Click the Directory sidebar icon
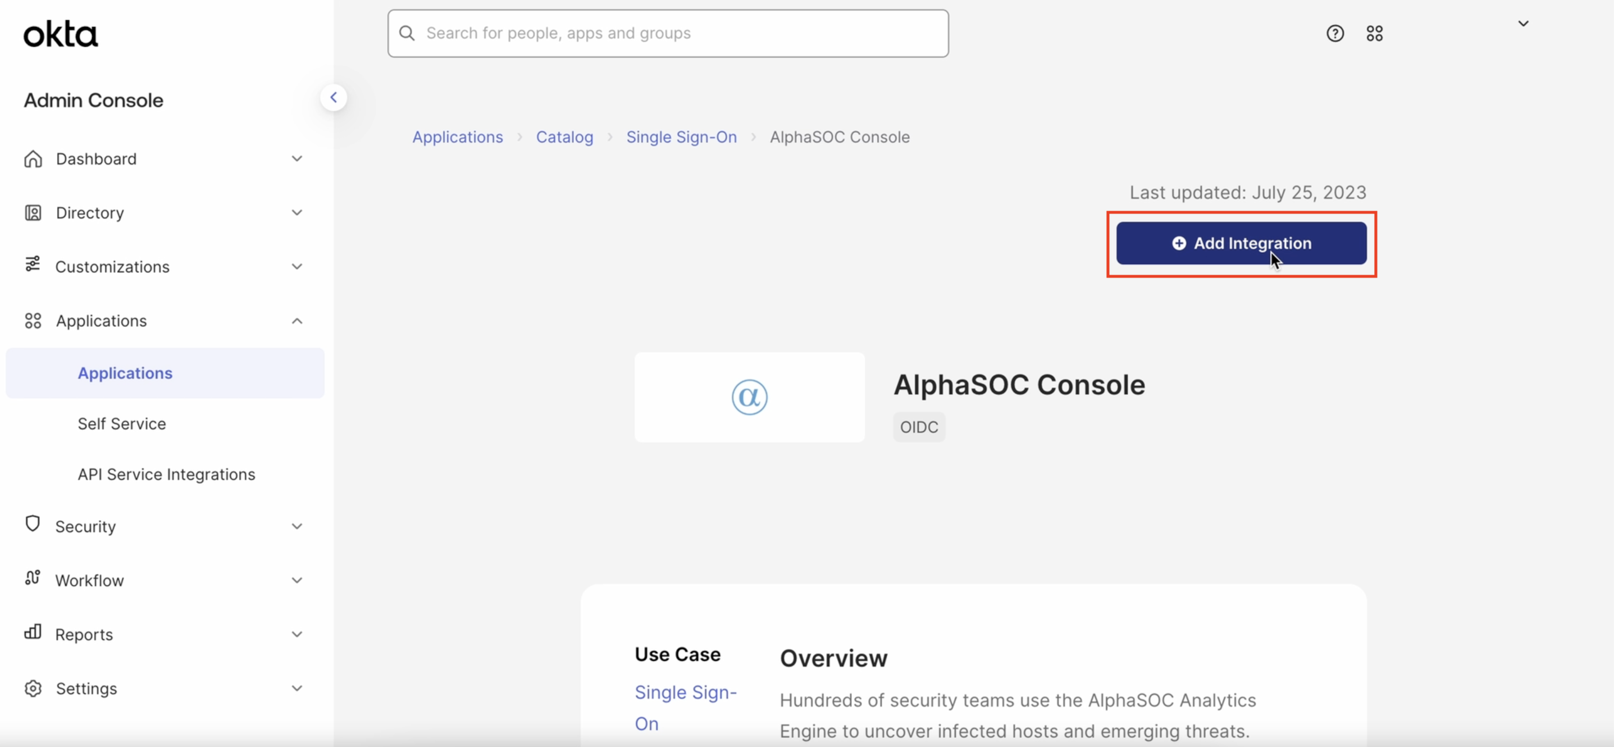 click(33, 213)
